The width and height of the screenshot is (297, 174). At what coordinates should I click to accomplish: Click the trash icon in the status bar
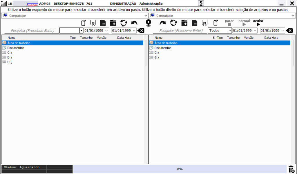[x=291, y=169]
